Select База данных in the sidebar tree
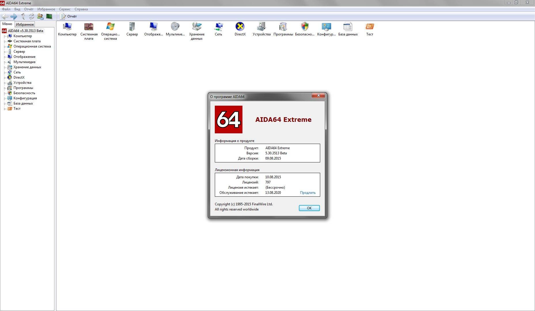The image size is (535, 311). tap(23, 103)
